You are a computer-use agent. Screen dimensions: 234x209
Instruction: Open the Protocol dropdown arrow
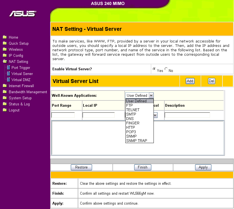pos(155,115)
